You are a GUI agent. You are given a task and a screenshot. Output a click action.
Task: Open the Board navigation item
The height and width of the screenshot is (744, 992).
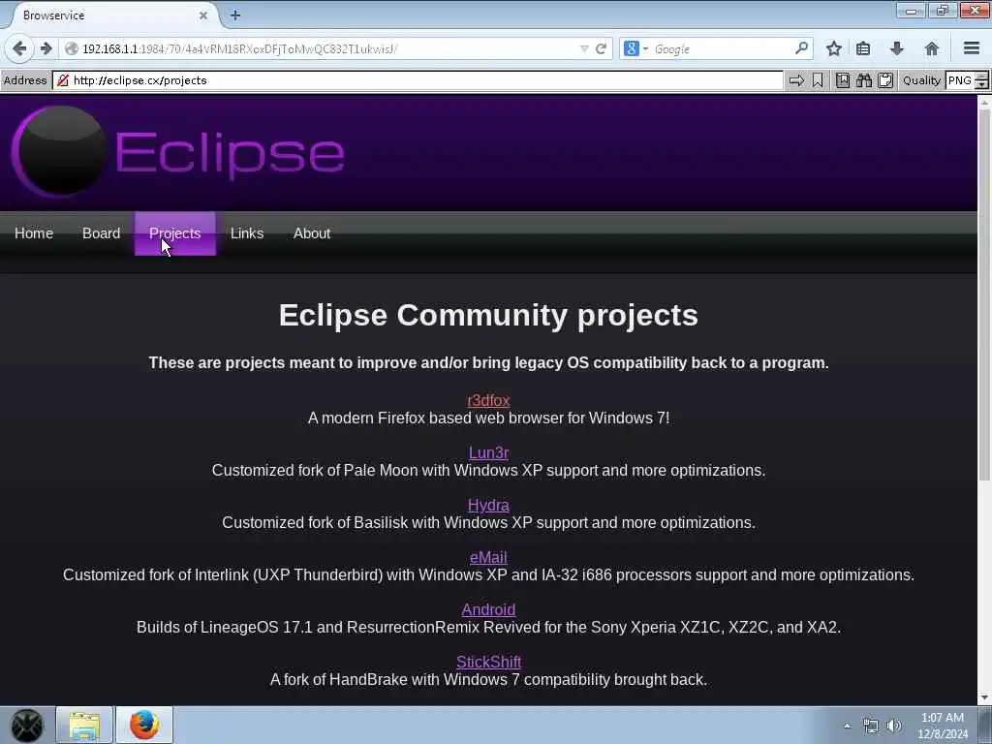pyautogui.click(x=101, y=233)
